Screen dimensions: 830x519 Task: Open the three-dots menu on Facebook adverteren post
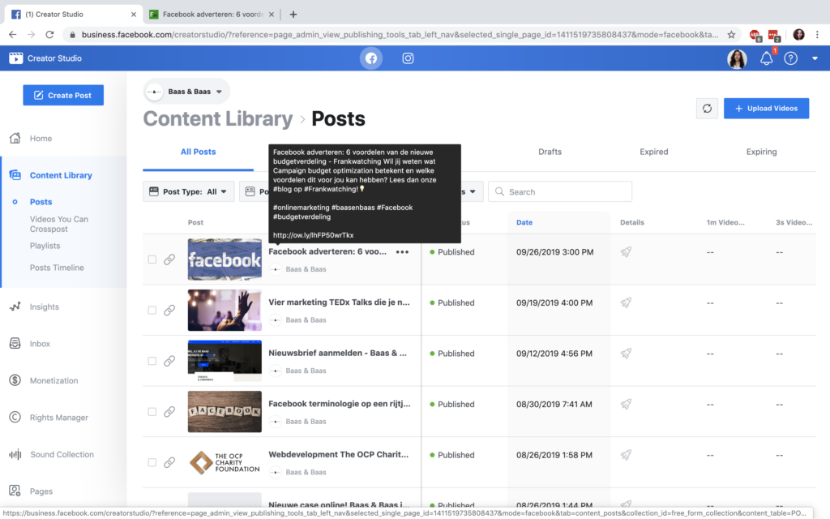point(402,252)
